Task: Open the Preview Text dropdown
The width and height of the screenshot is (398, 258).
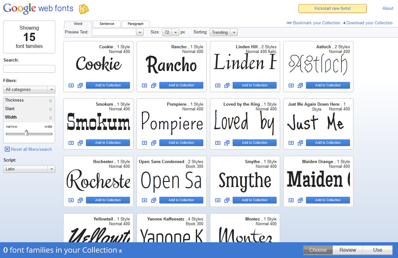Action: pos(139,32)
